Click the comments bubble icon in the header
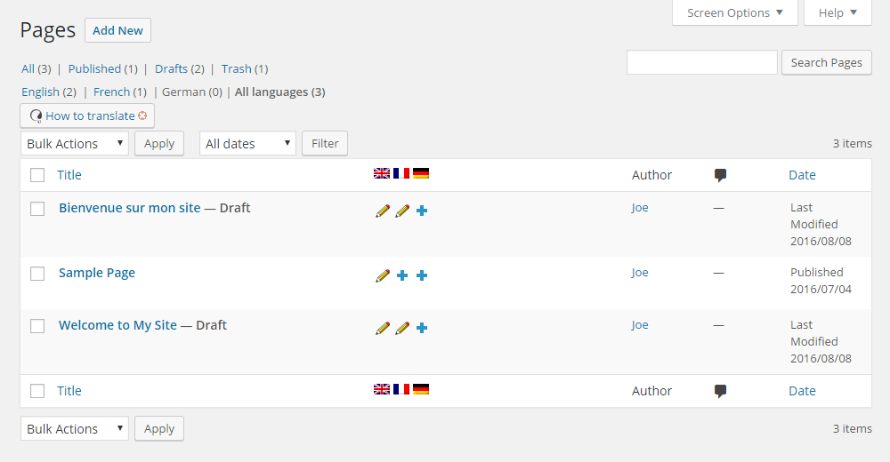 pyautogui.click(x=720, y=175)
